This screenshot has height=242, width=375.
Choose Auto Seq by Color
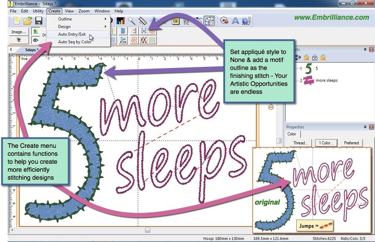(x=79, y=42)
